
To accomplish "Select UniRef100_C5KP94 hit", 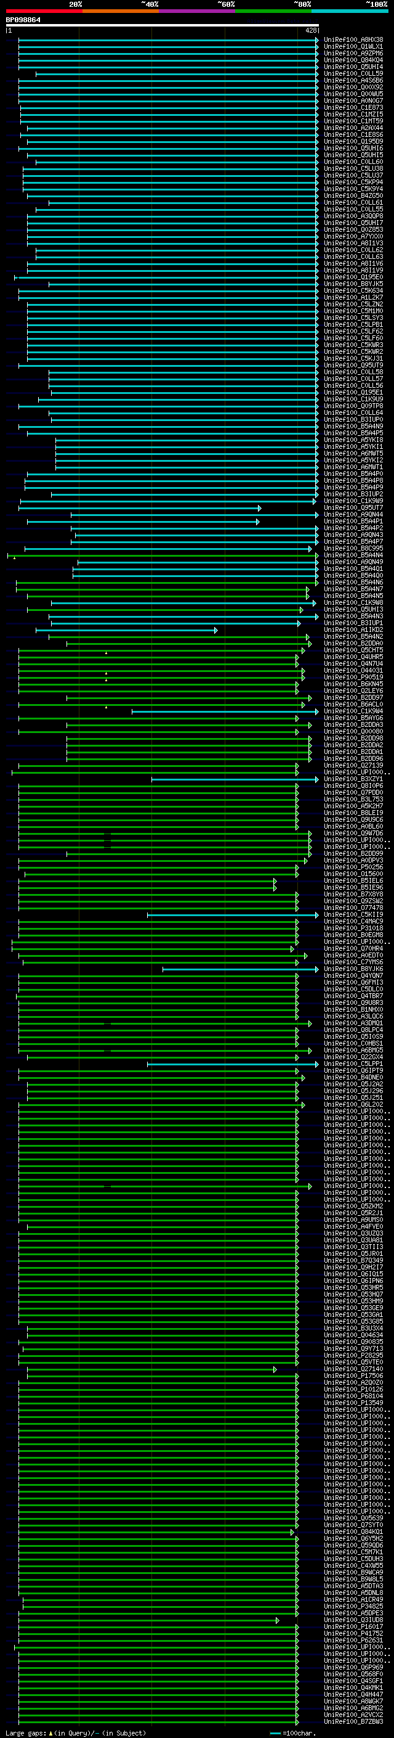I will tap(353, 182).
